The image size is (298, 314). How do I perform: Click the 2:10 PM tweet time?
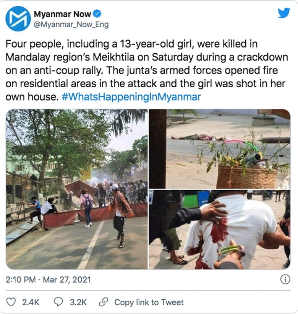click(21, 280)
